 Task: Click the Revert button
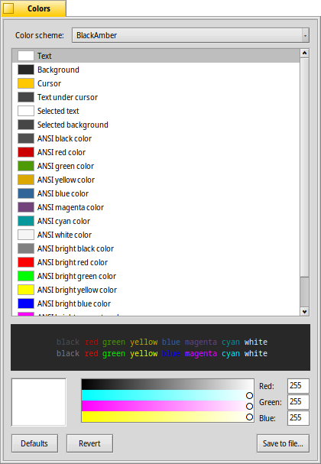(x=89, y=443)
